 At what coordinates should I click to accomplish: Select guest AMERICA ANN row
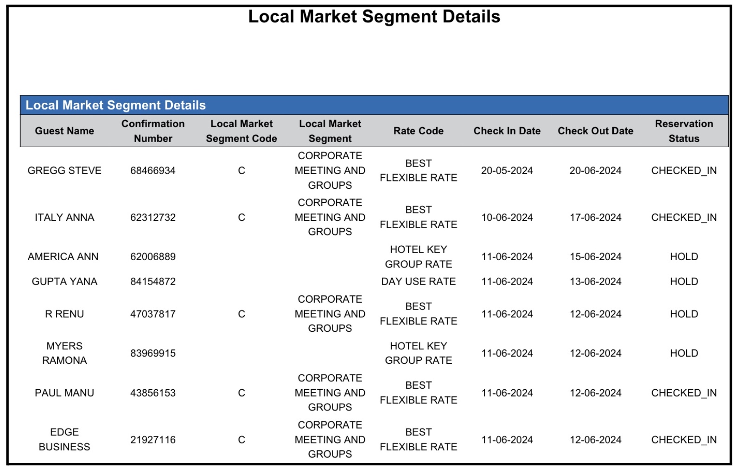coord(64,257)
